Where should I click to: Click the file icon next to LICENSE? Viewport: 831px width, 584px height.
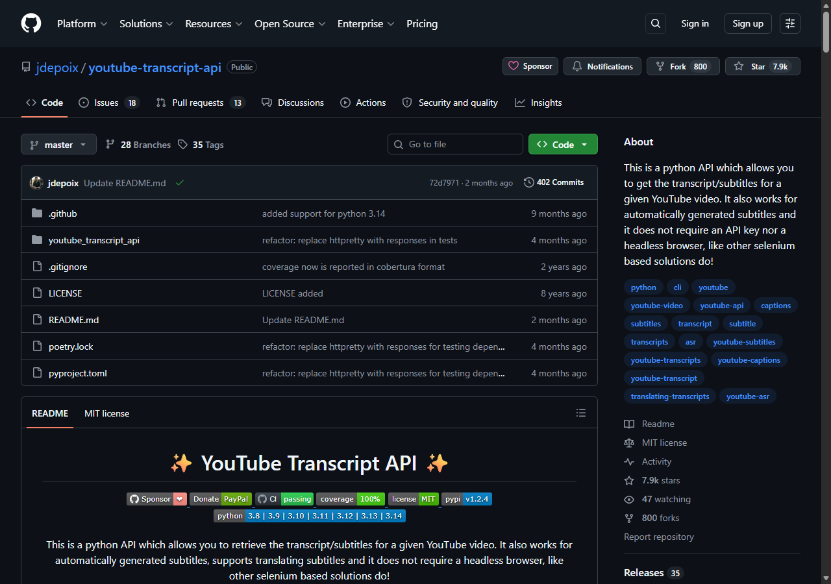pyautogui.click(x=37, y=293)
